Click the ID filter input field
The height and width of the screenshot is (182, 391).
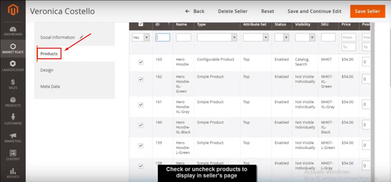[x=163, y=37]
